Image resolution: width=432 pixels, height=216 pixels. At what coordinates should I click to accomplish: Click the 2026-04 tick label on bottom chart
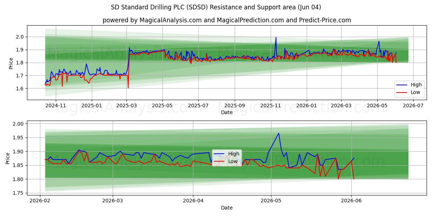click(193, 201)
